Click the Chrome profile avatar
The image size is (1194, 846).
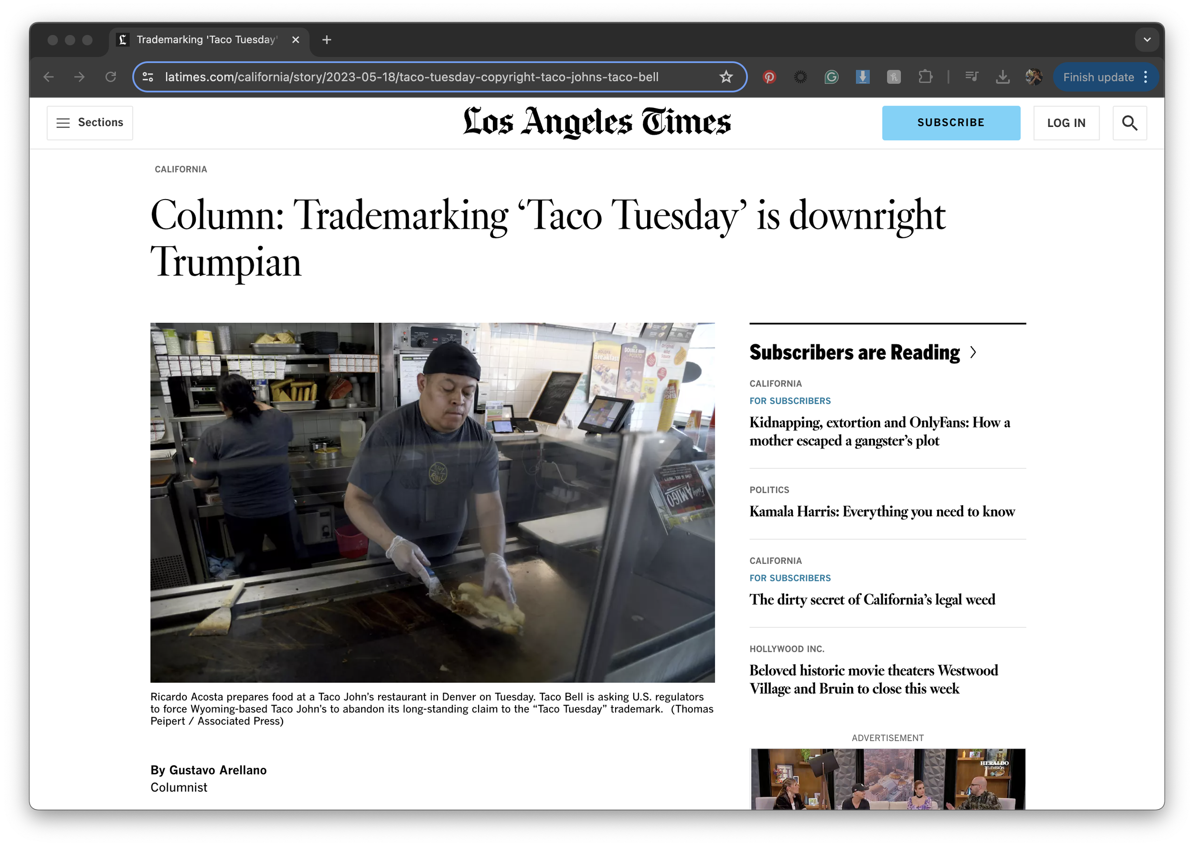pyautogui.click(x=1034, y=77)
